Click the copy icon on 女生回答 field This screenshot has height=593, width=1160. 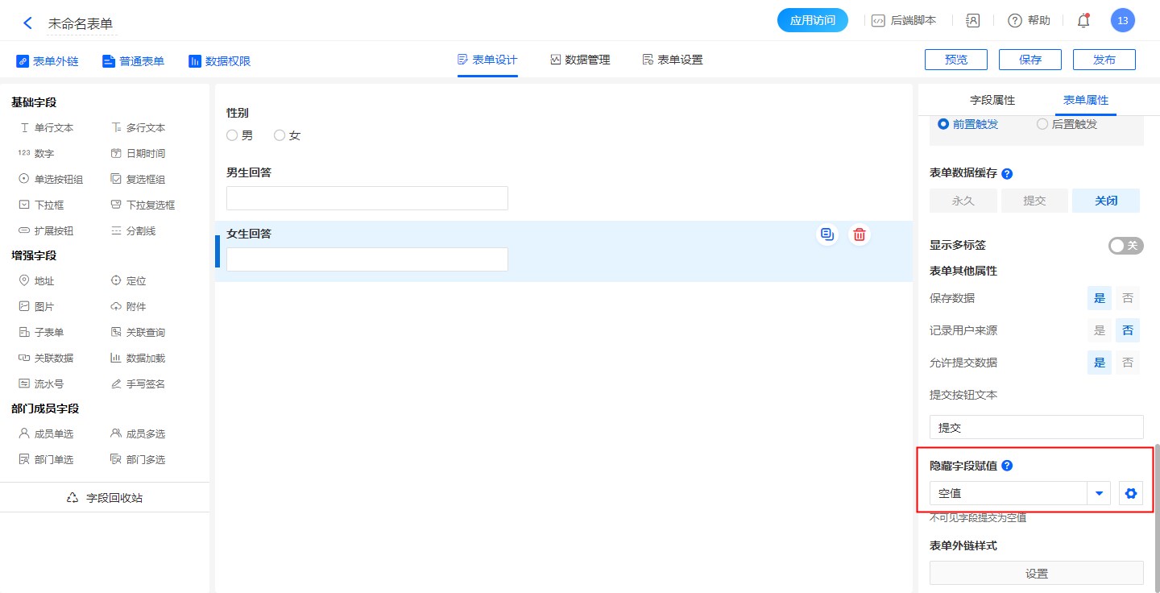(827, 234)
